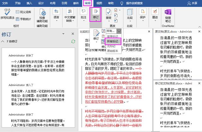Open the 墨迹 ink dropdown
This screenshot has width=202, height=132.
click(x=155, y=15)
